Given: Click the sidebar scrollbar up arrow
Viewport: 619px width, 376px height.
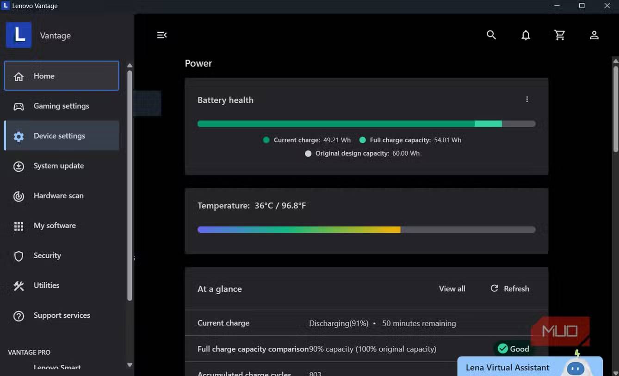Looking at the screenshot, I should pos(130,66).
